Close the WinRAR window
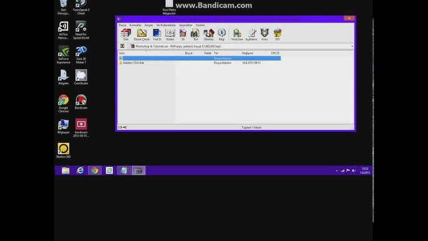The width and height of the screenshot is (428, 241). click(x=349, y=18)
